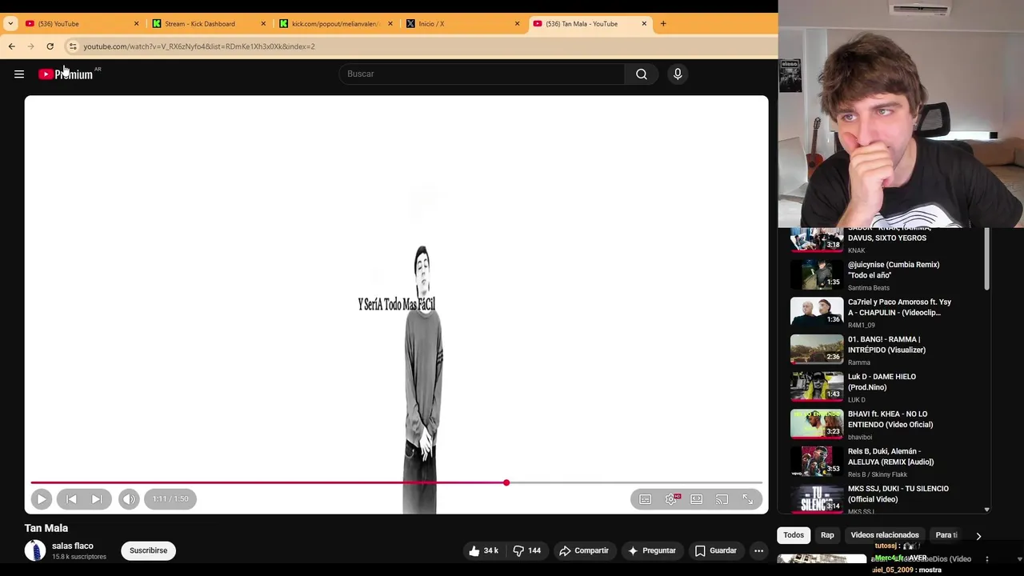The image size is (1024, 576).
Task: Close the Inicio / X tab
Action: click(517, 24)
